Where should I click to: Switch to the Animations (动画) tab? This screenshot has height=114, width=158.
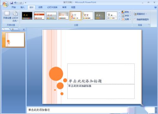click(40, 7)
